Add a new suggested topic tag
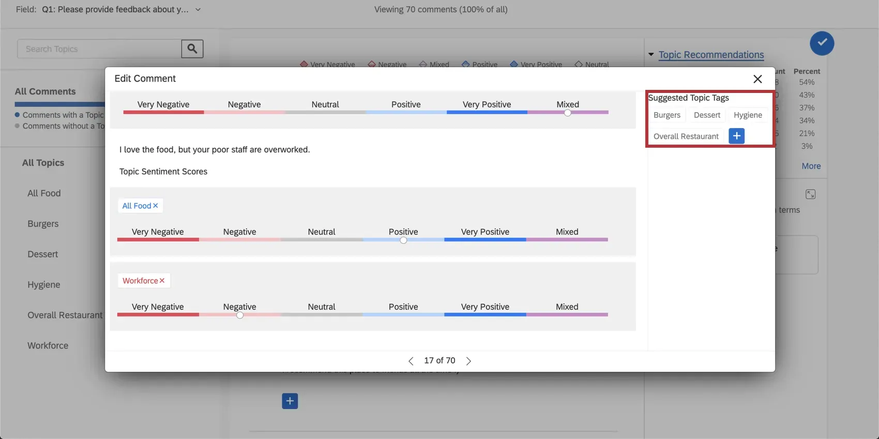 [736, 136]
